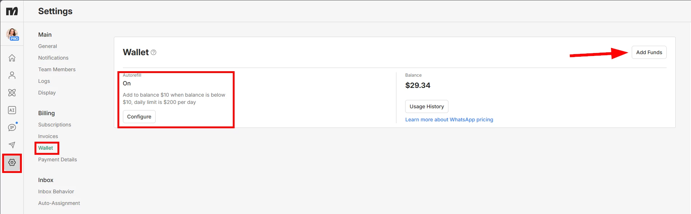Open Automation icon in sidebar

(12, 93)
